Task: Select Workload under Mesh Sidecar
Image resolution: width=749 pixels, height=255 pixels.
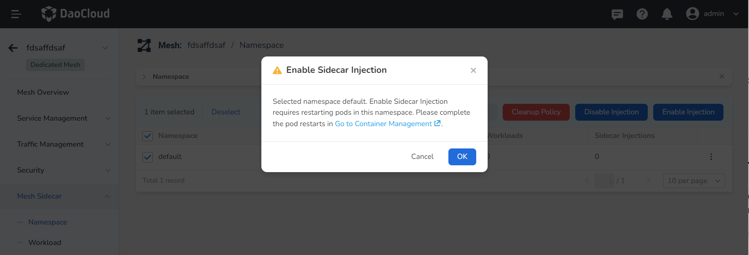Action: [x=45, y=243]
